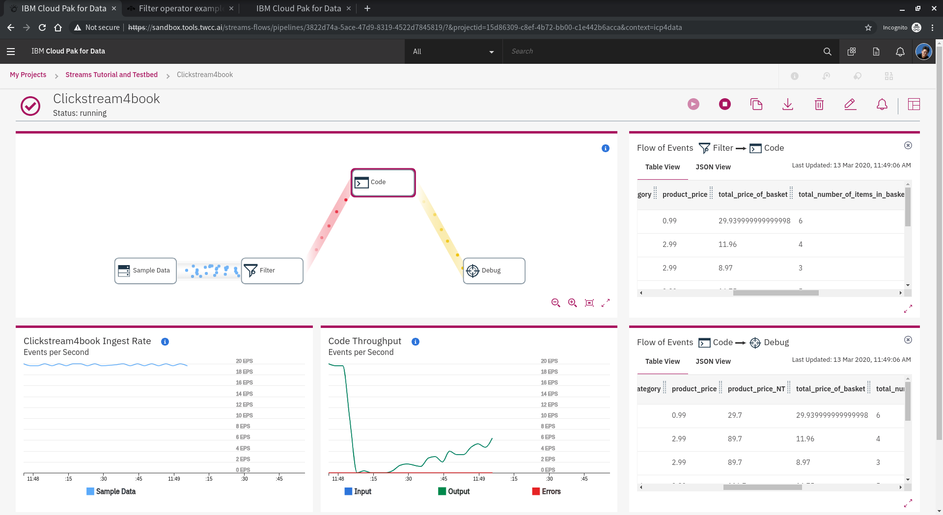This screenshot has height=515, width=943.
Task: Open Streams Tutorial and Testbed breadcrumb
Action: click(111, 75)
